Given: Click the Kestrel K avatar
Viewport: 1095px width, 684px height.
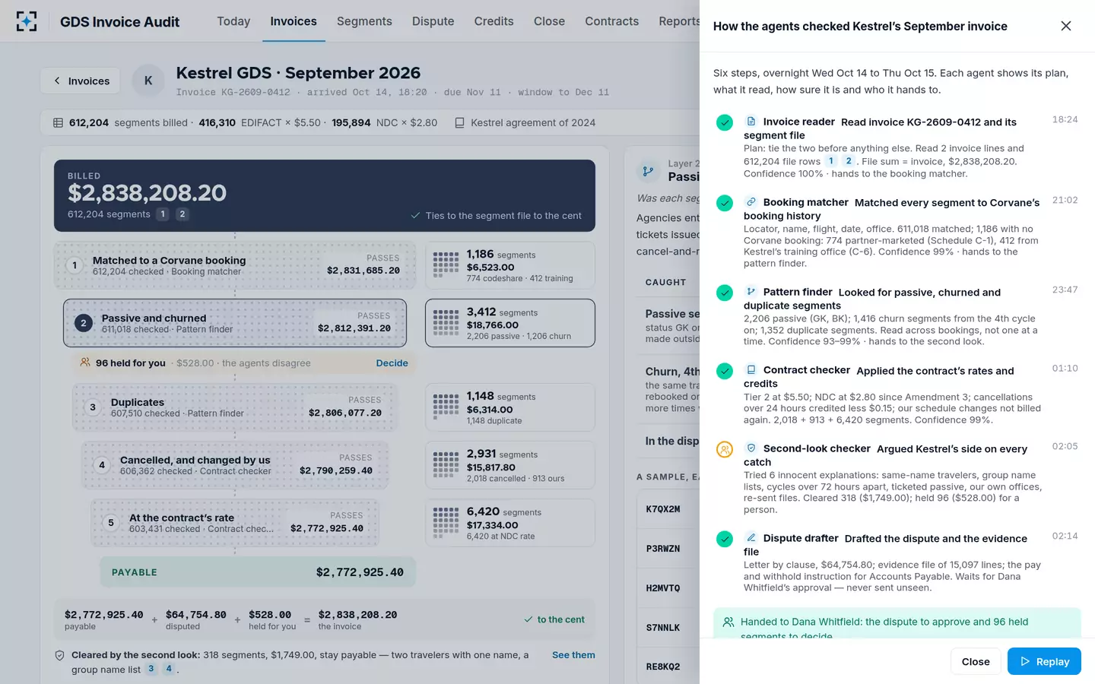Looking at the screenshot, I should point(148,81).
